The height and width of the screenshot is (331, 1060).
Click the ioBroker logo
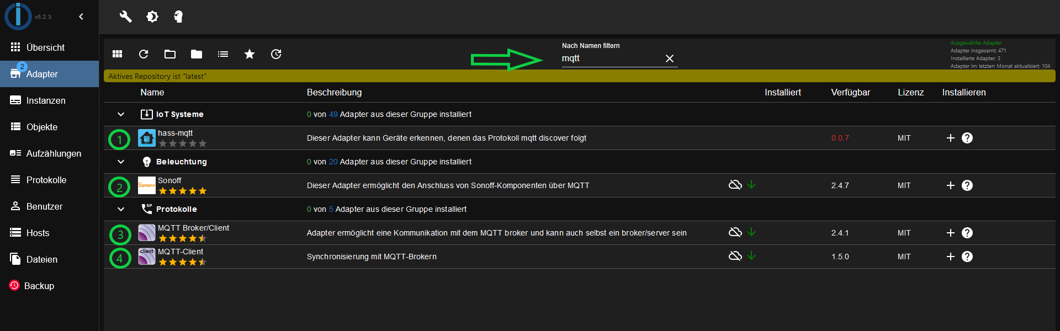18,16
